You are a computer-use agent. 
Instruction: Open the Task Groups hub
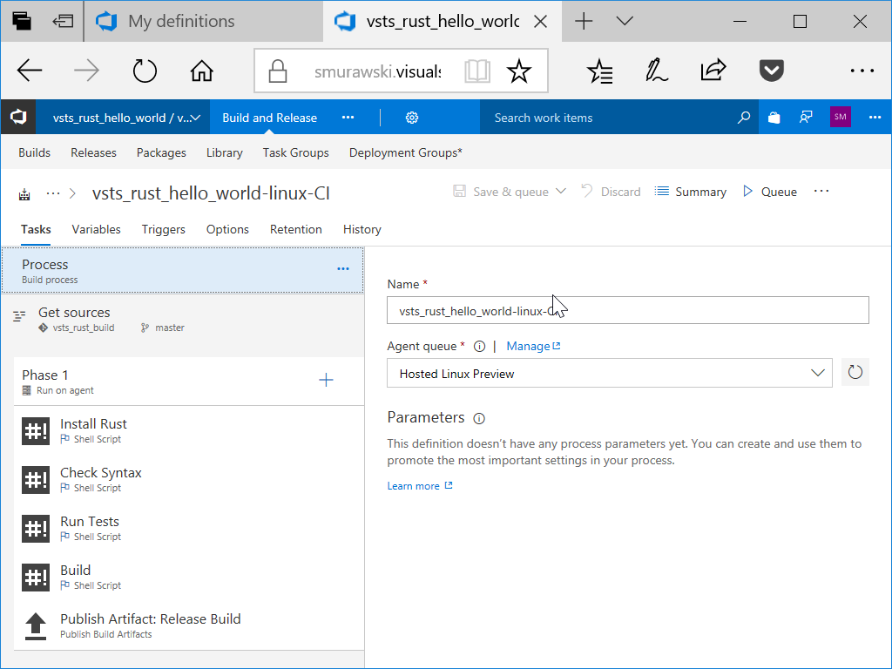[296, 153]
